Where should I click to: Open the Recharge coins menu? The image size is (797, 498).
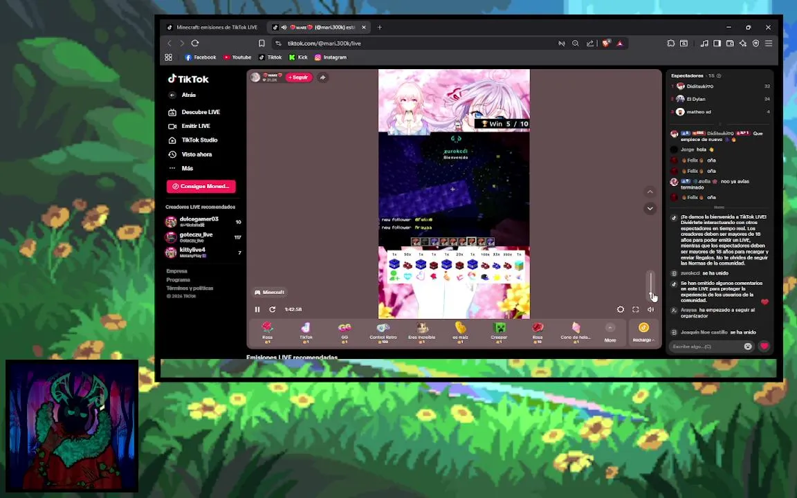pyautogui.click(x=643, y=332)
